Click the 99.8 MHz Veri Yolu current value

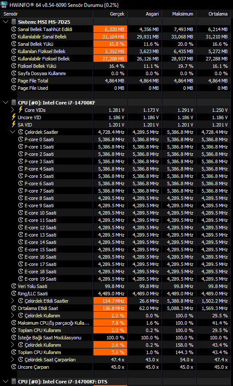[115, 286]
